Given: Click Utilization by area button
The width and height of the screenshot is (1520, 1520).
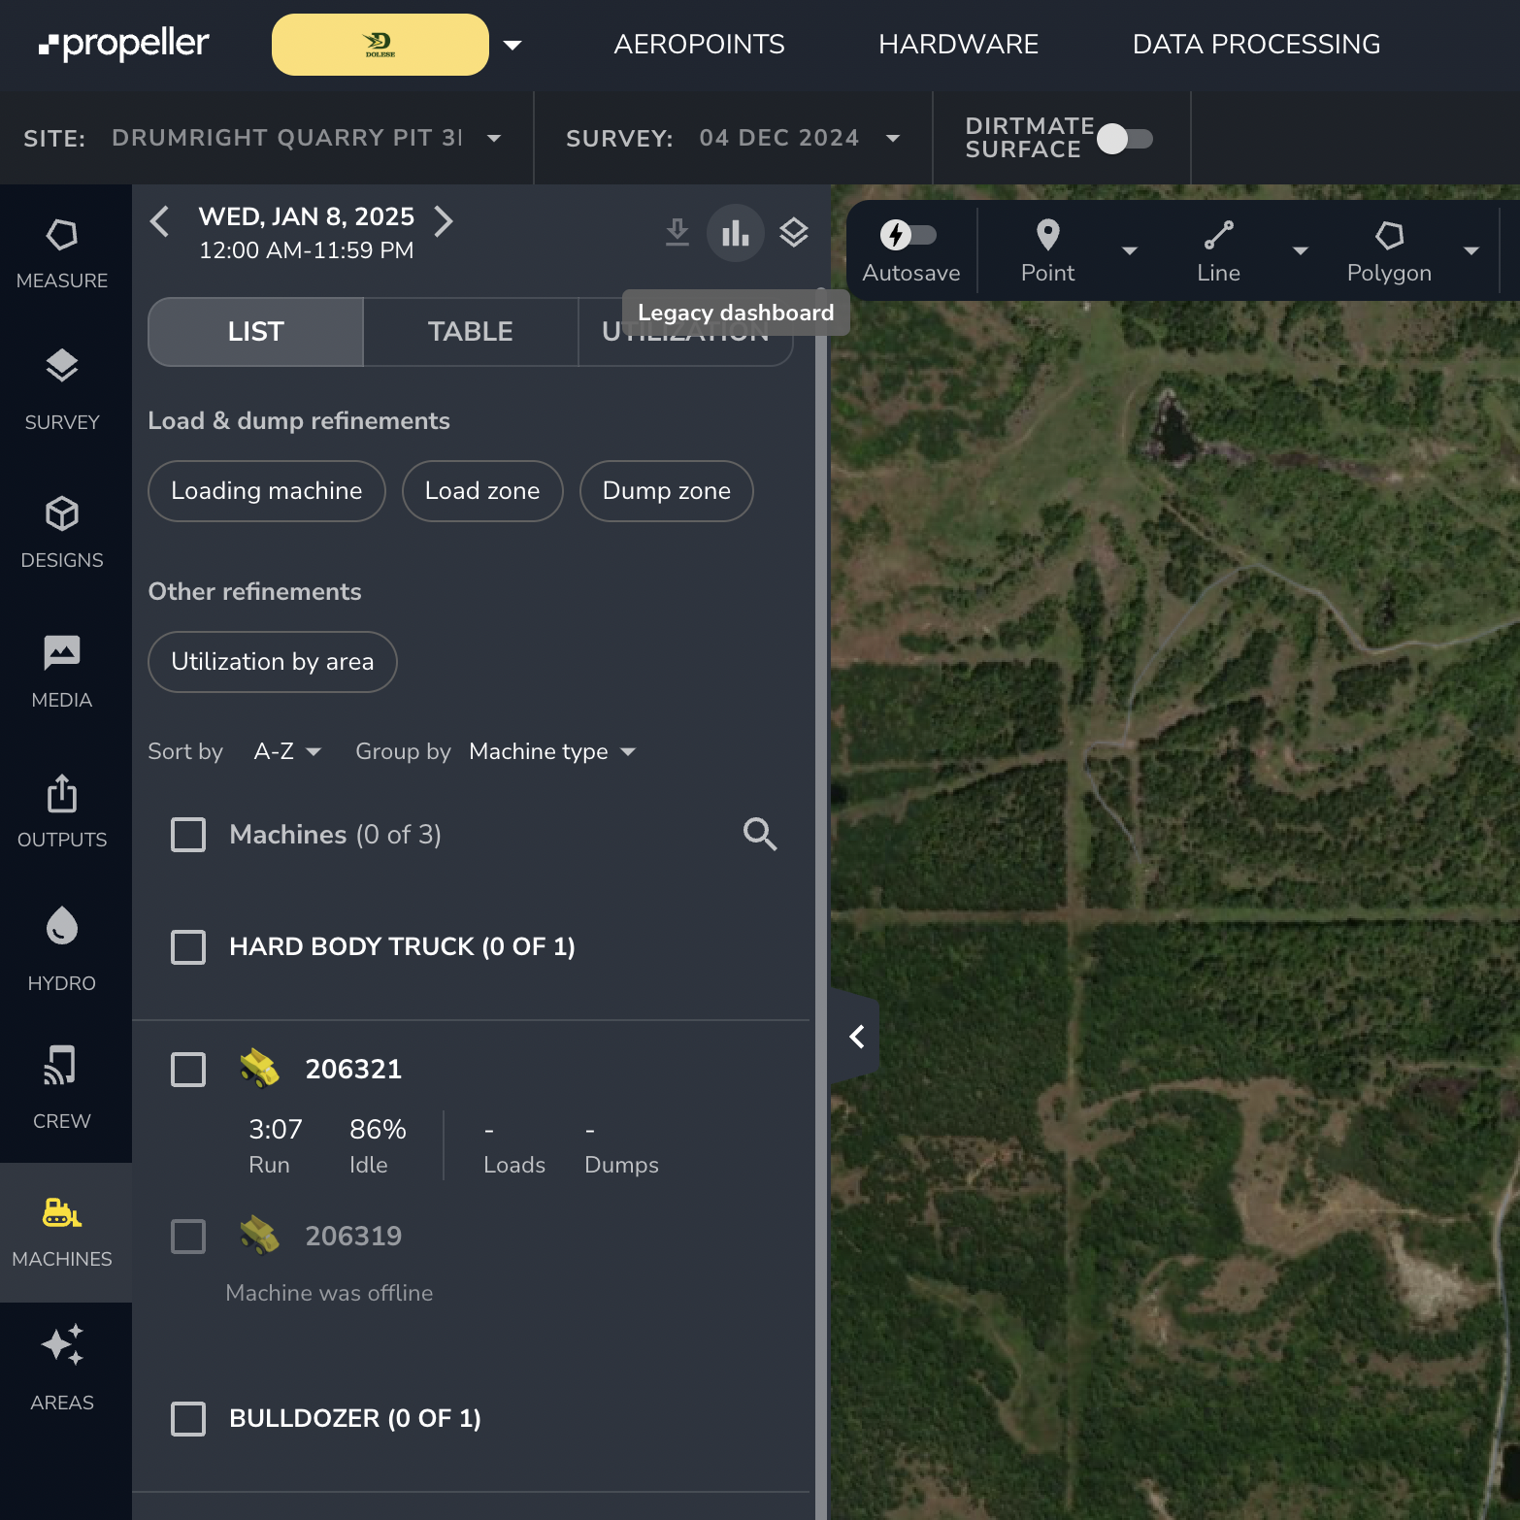Looking at the screenshot, I should [x=272, y=662].
